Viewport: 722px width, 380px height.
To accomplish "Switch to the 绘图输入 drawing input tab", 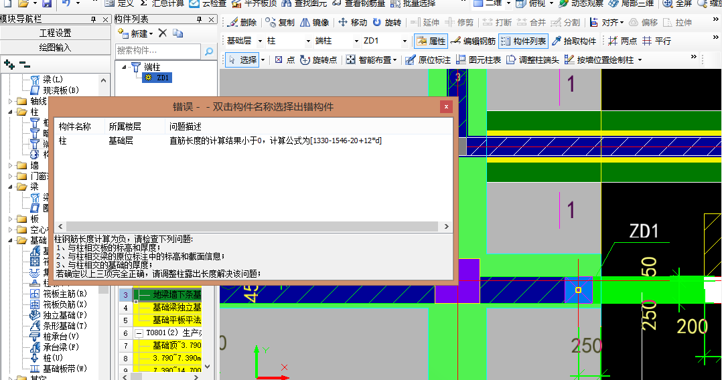I will click(x=55, y=47).
